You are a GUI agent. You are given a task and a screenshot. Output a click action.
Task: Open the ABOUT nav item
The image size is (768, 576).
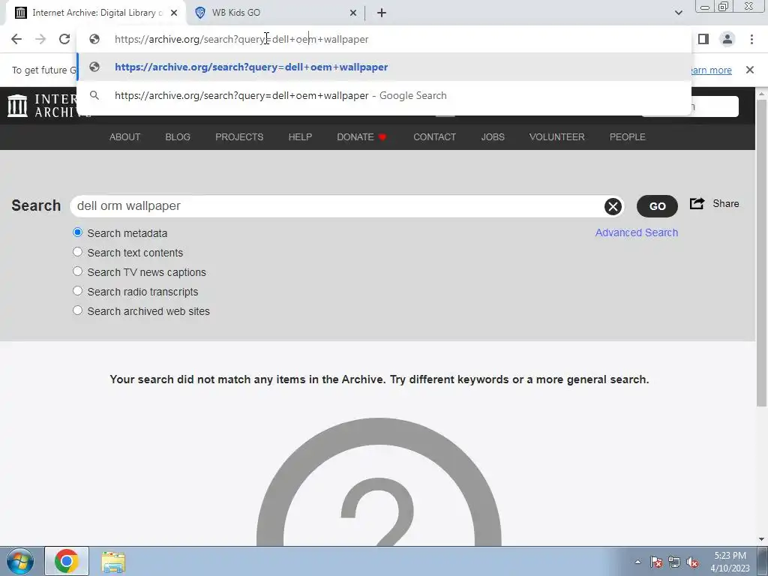point(125,137)
